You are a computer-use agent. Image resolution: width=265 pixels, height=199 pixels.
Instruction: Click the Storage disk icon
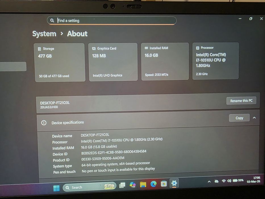(x=39, y=49)
